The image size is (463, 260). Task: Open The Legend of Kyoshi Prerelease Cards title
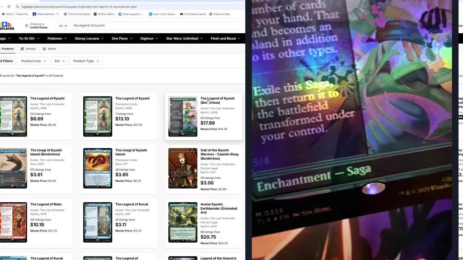click(x=132, y=98)
